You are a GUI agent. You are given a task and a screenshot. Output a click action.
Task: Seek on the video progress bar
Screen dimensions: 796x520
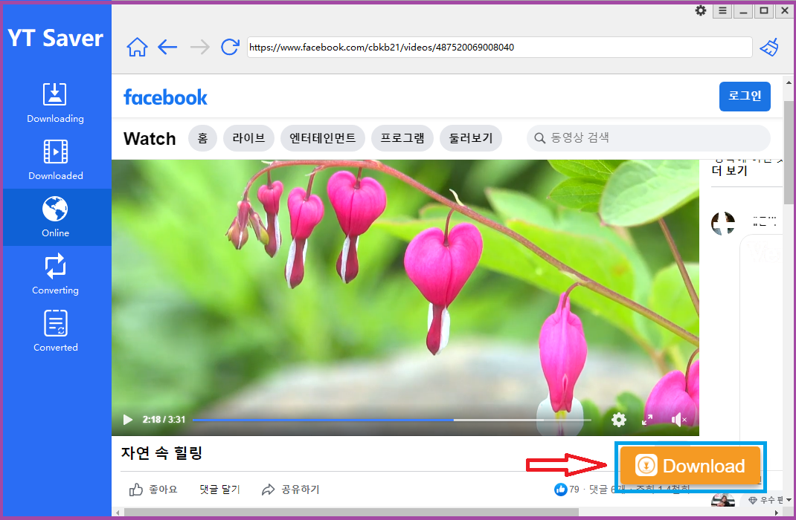[391, 420]
